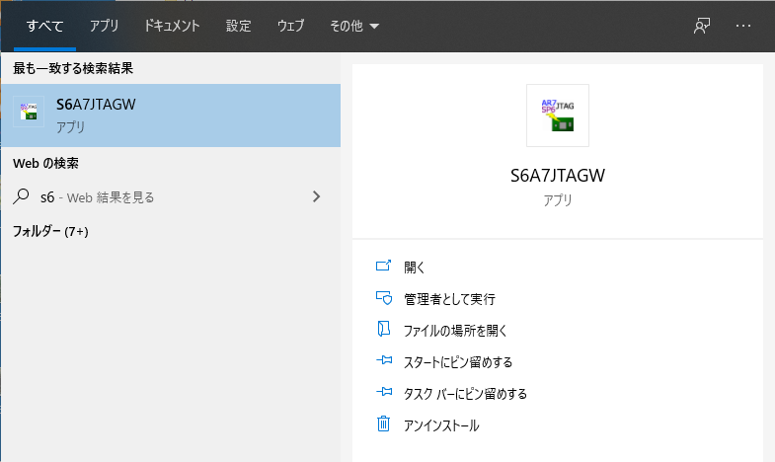775x462 pixels.
Task: Click the S6A7JTAGW title in details pane
Action: (557, 176)
